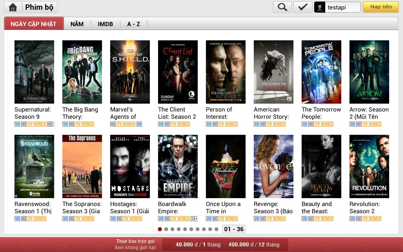Click TV SERIES badge under Beauty and the Beast
Viewport: 403px width, 252px height.
pos(324,219)
